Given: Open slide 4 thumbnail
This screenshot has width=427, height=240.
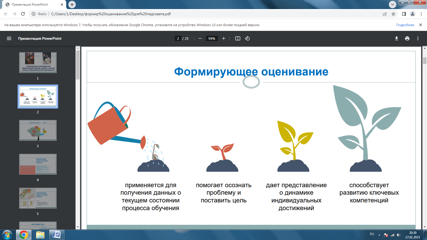Looking at the screenshot, I should [x=38, y=164].
